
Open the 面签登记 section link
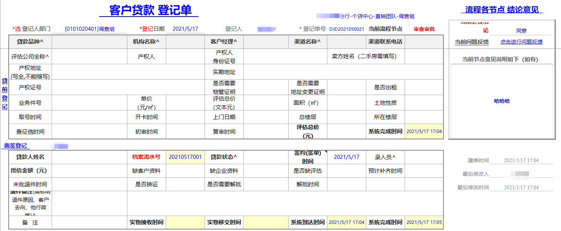click(15, 146)
